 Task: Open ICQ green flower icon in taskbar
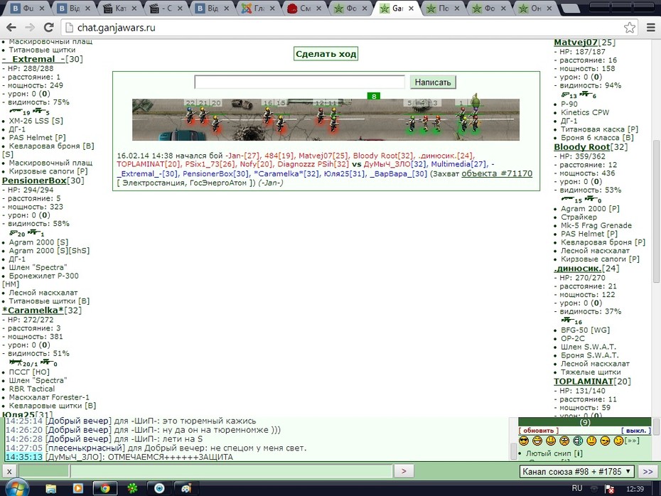[132, 488]
